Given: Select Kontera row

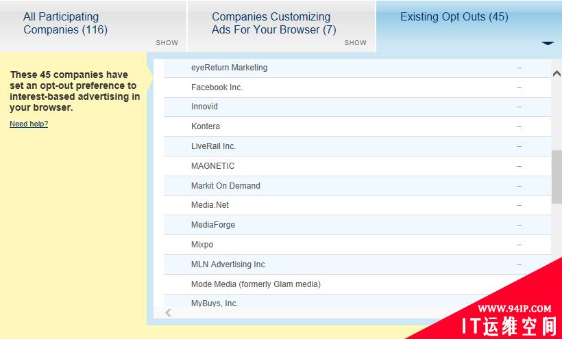Looking at the screenshot, I should [357, 126].
